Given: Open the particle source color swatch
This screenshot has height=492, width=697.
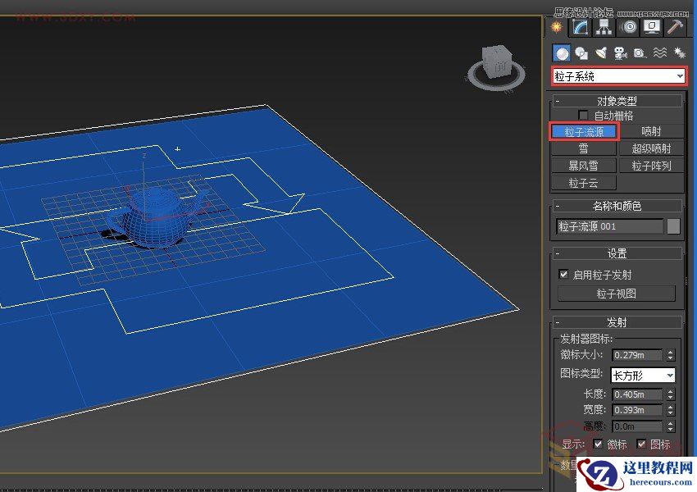Looking at the screenshot, I should pos(672,225).
